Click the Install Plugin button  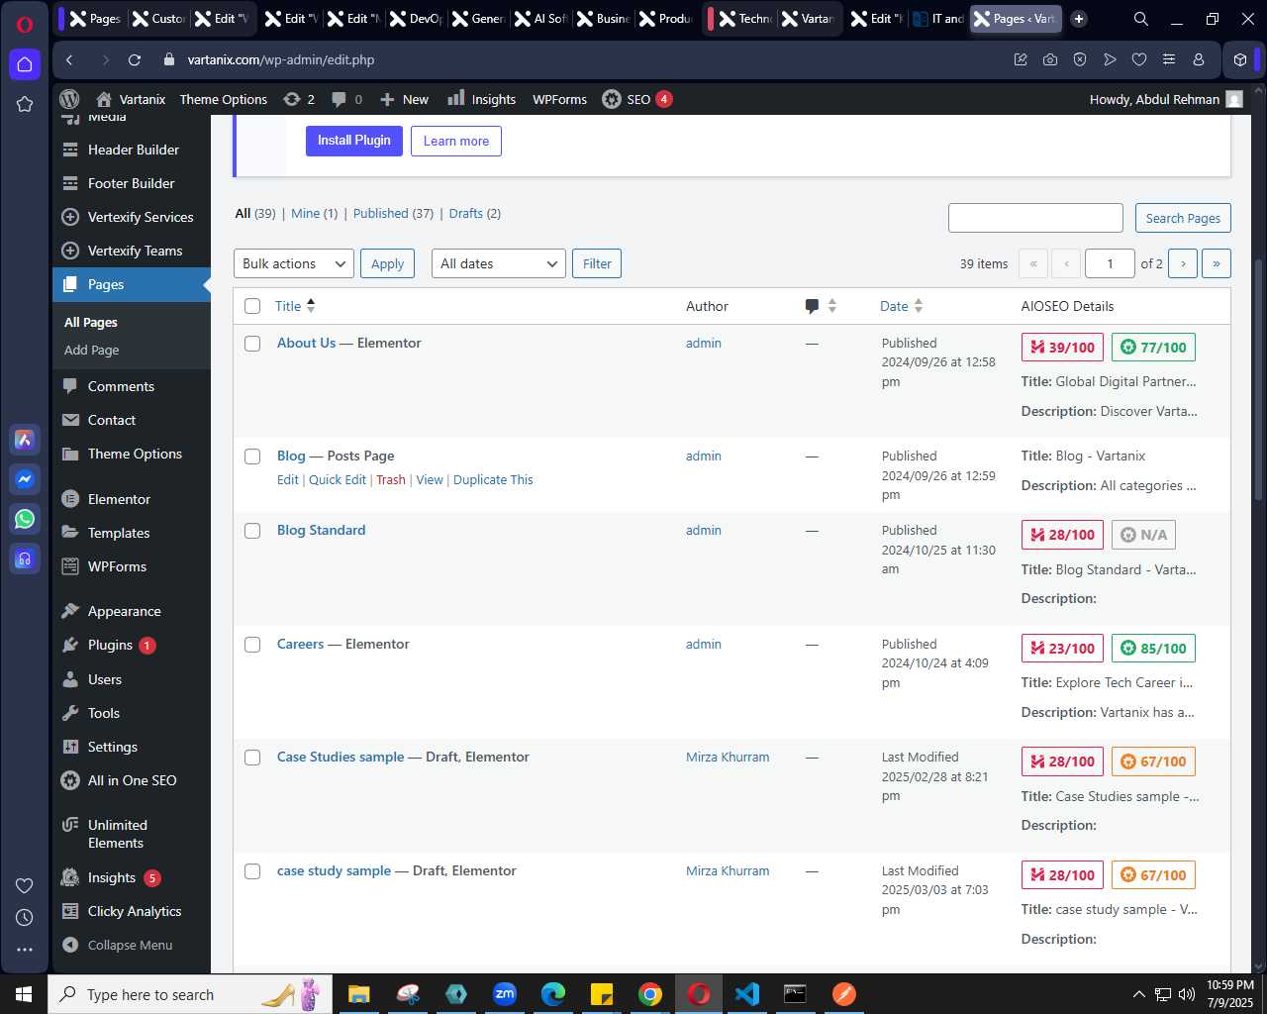click(x=354, y=141)
